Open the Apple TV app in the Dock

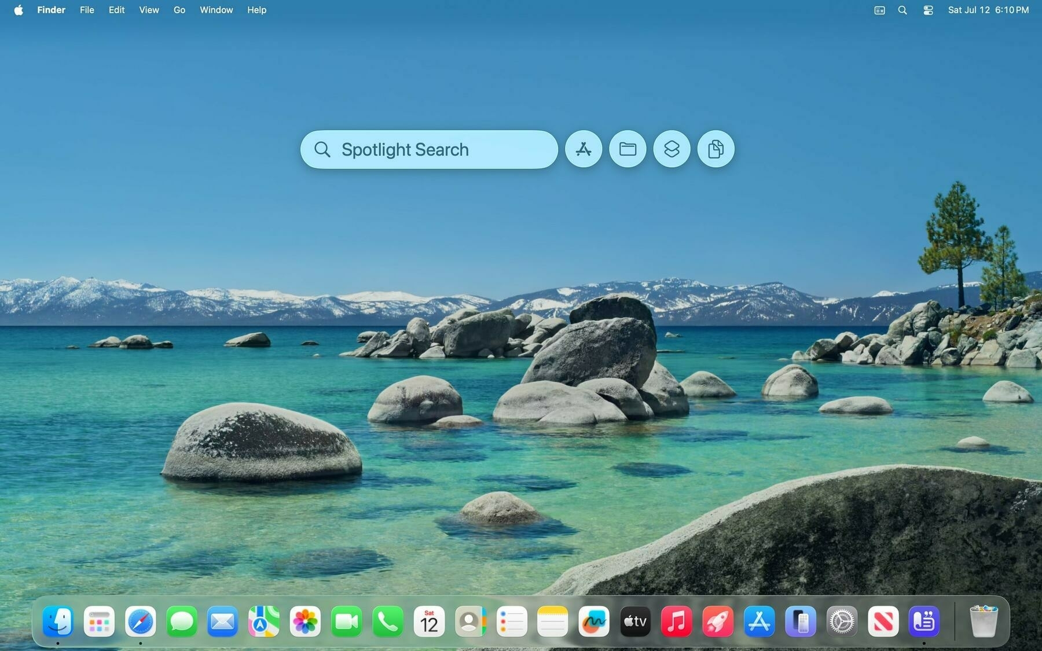coord(635,621)
